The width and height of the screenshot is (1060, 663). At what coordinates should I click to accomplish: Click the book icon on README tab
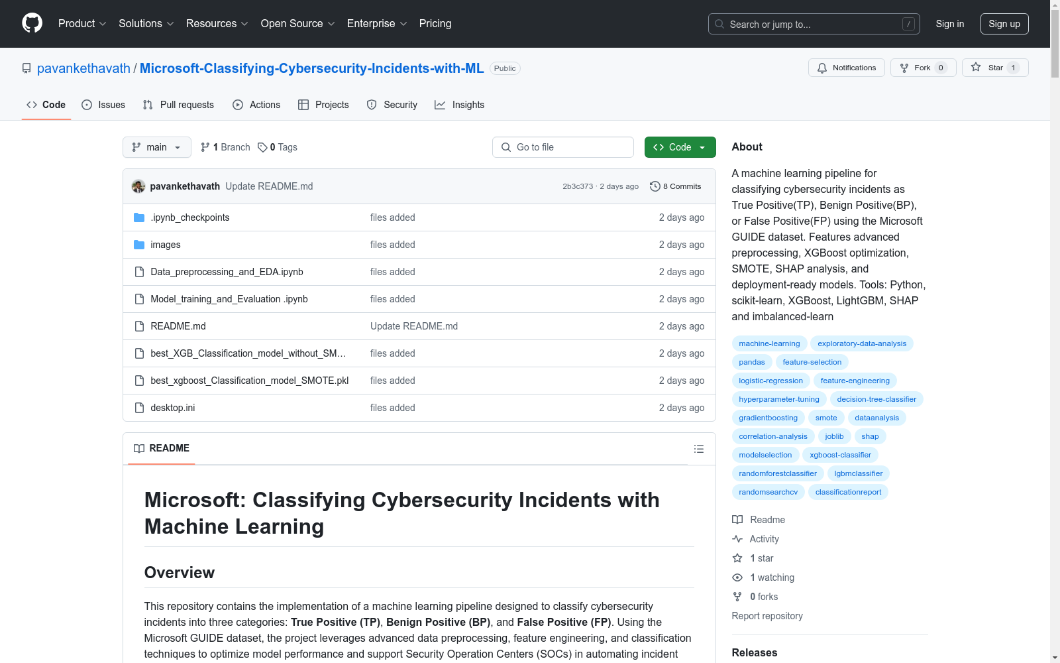[x=139, y=448]
